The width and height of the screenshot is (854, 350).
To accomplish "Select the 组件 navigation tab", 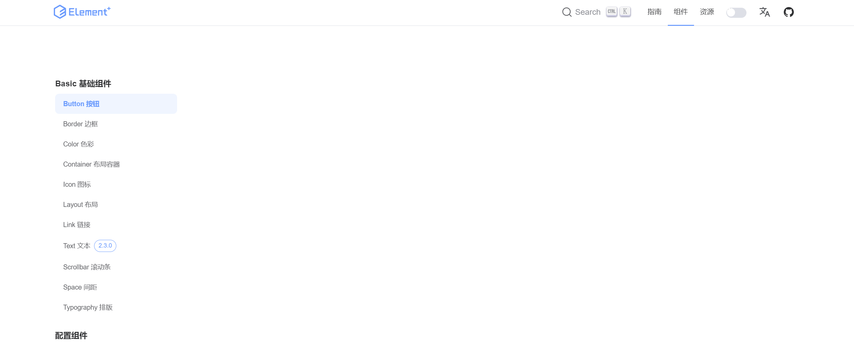I will [681, 12].
